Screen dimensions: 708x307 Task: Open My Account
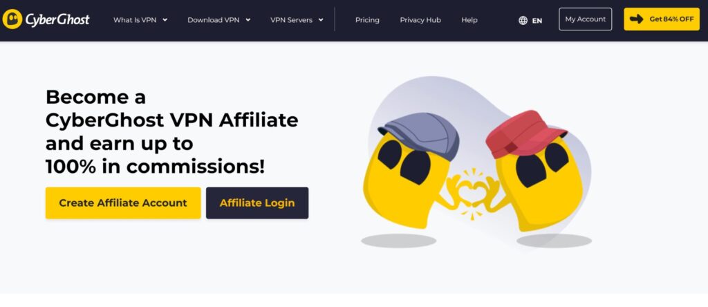coord(585,19)
